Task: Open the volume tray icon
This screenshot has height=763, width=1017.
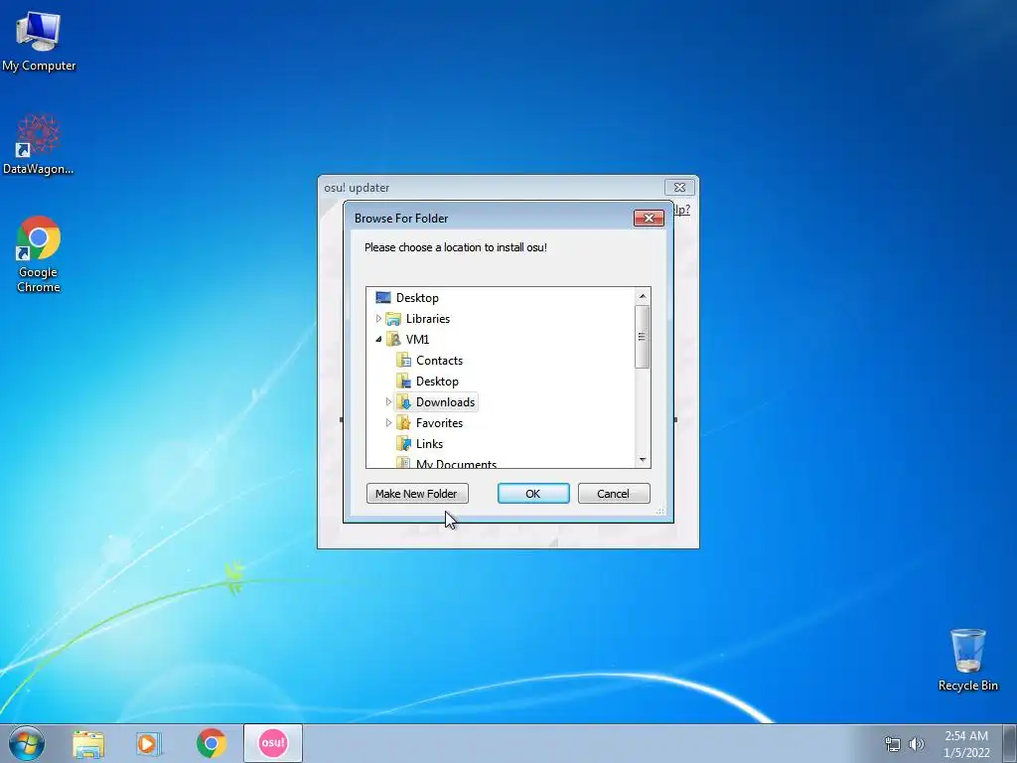Action: tap(917, 744)
